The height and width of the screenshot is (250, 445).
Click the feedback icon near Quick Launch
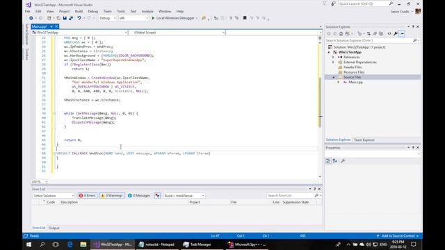coord(334,4)
